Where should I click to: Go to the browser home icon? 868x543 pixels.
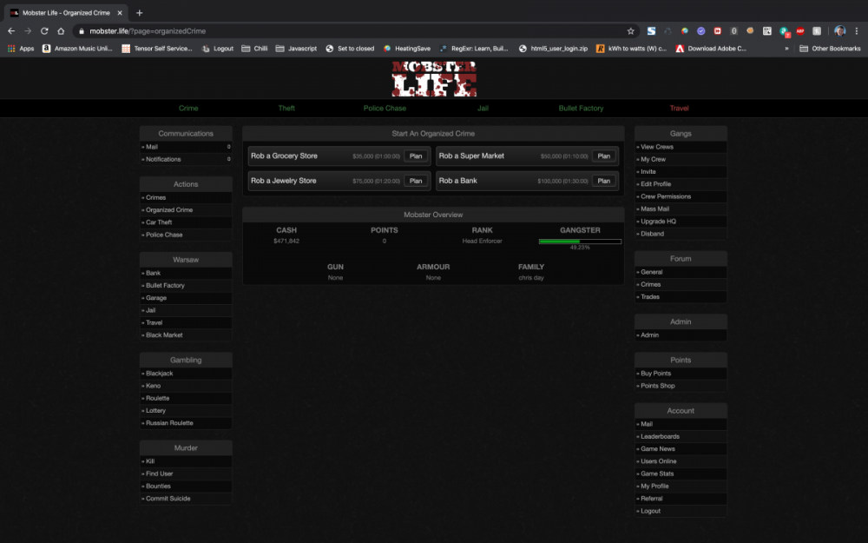61,30
